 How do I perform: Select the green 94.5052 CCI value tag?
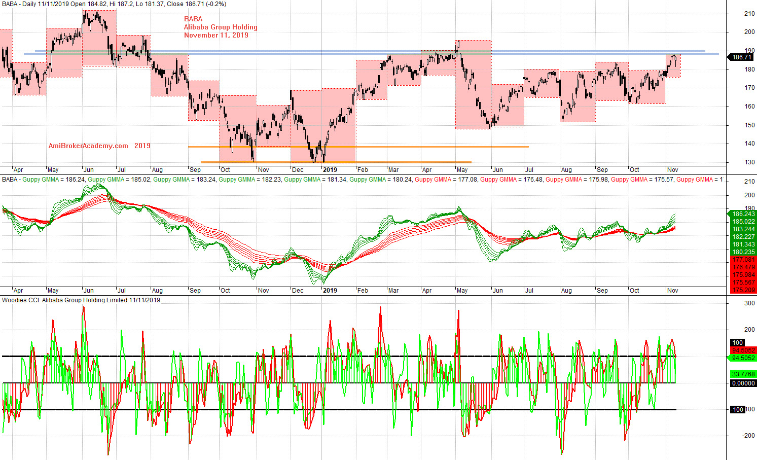742,358
